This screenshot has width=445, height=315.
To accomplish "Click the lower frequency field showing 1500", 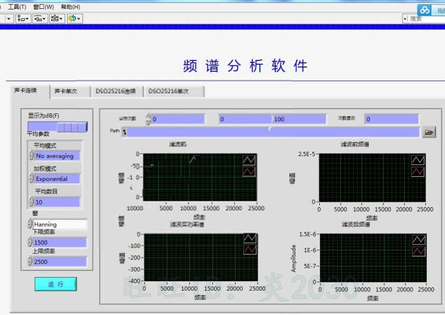I will [59, 243].
